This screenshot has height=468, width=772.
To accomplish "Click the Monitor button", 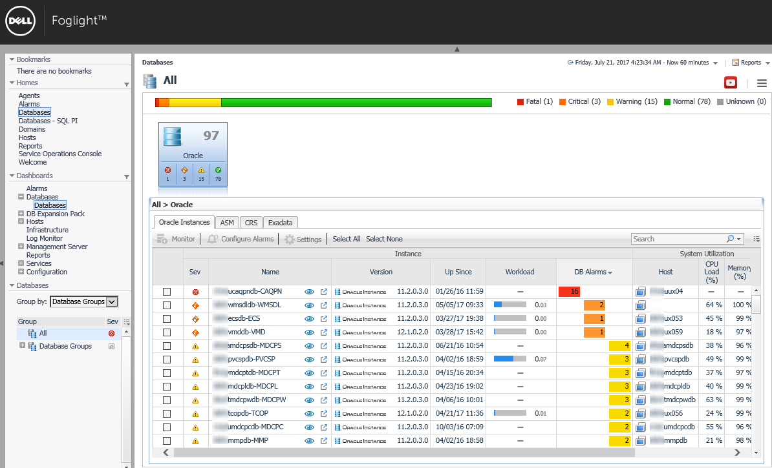I will pos(176,239).
